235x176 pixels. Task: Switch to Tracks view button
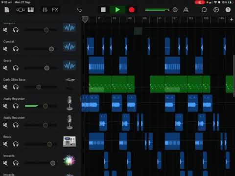(21, 10)
